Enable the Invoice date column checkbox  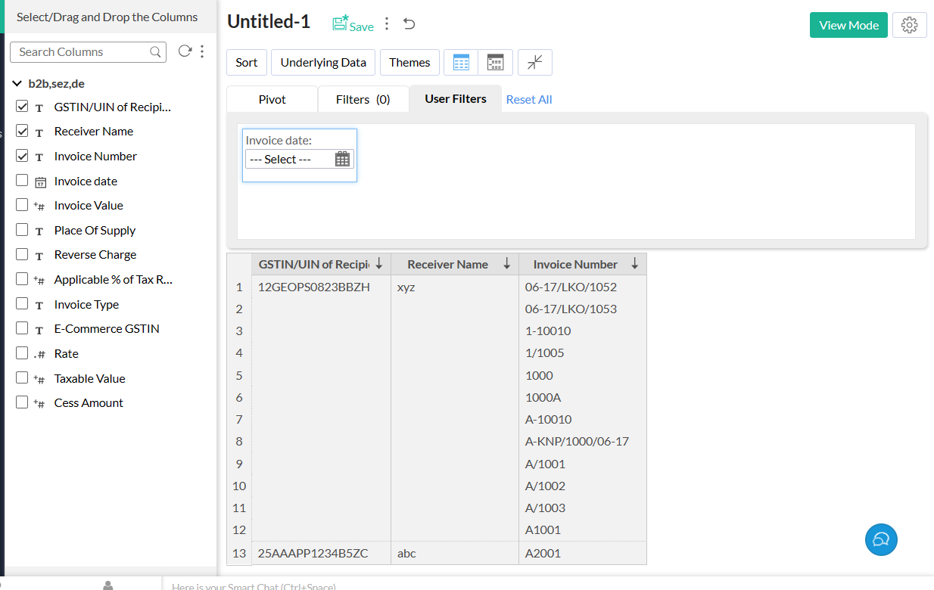(22, 181)
